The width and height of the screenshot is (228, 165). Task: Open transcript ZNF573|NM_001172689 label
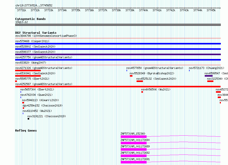pos(135,146)
